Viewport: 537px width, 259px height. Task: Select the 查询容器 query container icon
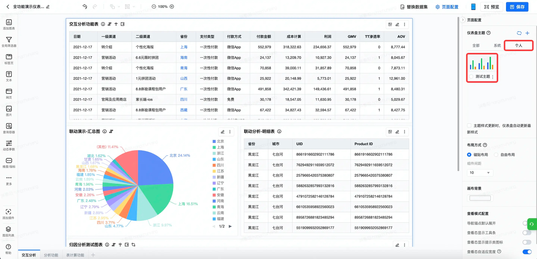(9, 128)
